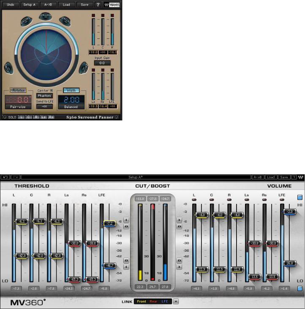Open the Setup A* preset bar in MV360
This screenshot has height=309, width=305.
tap(136, 177)
